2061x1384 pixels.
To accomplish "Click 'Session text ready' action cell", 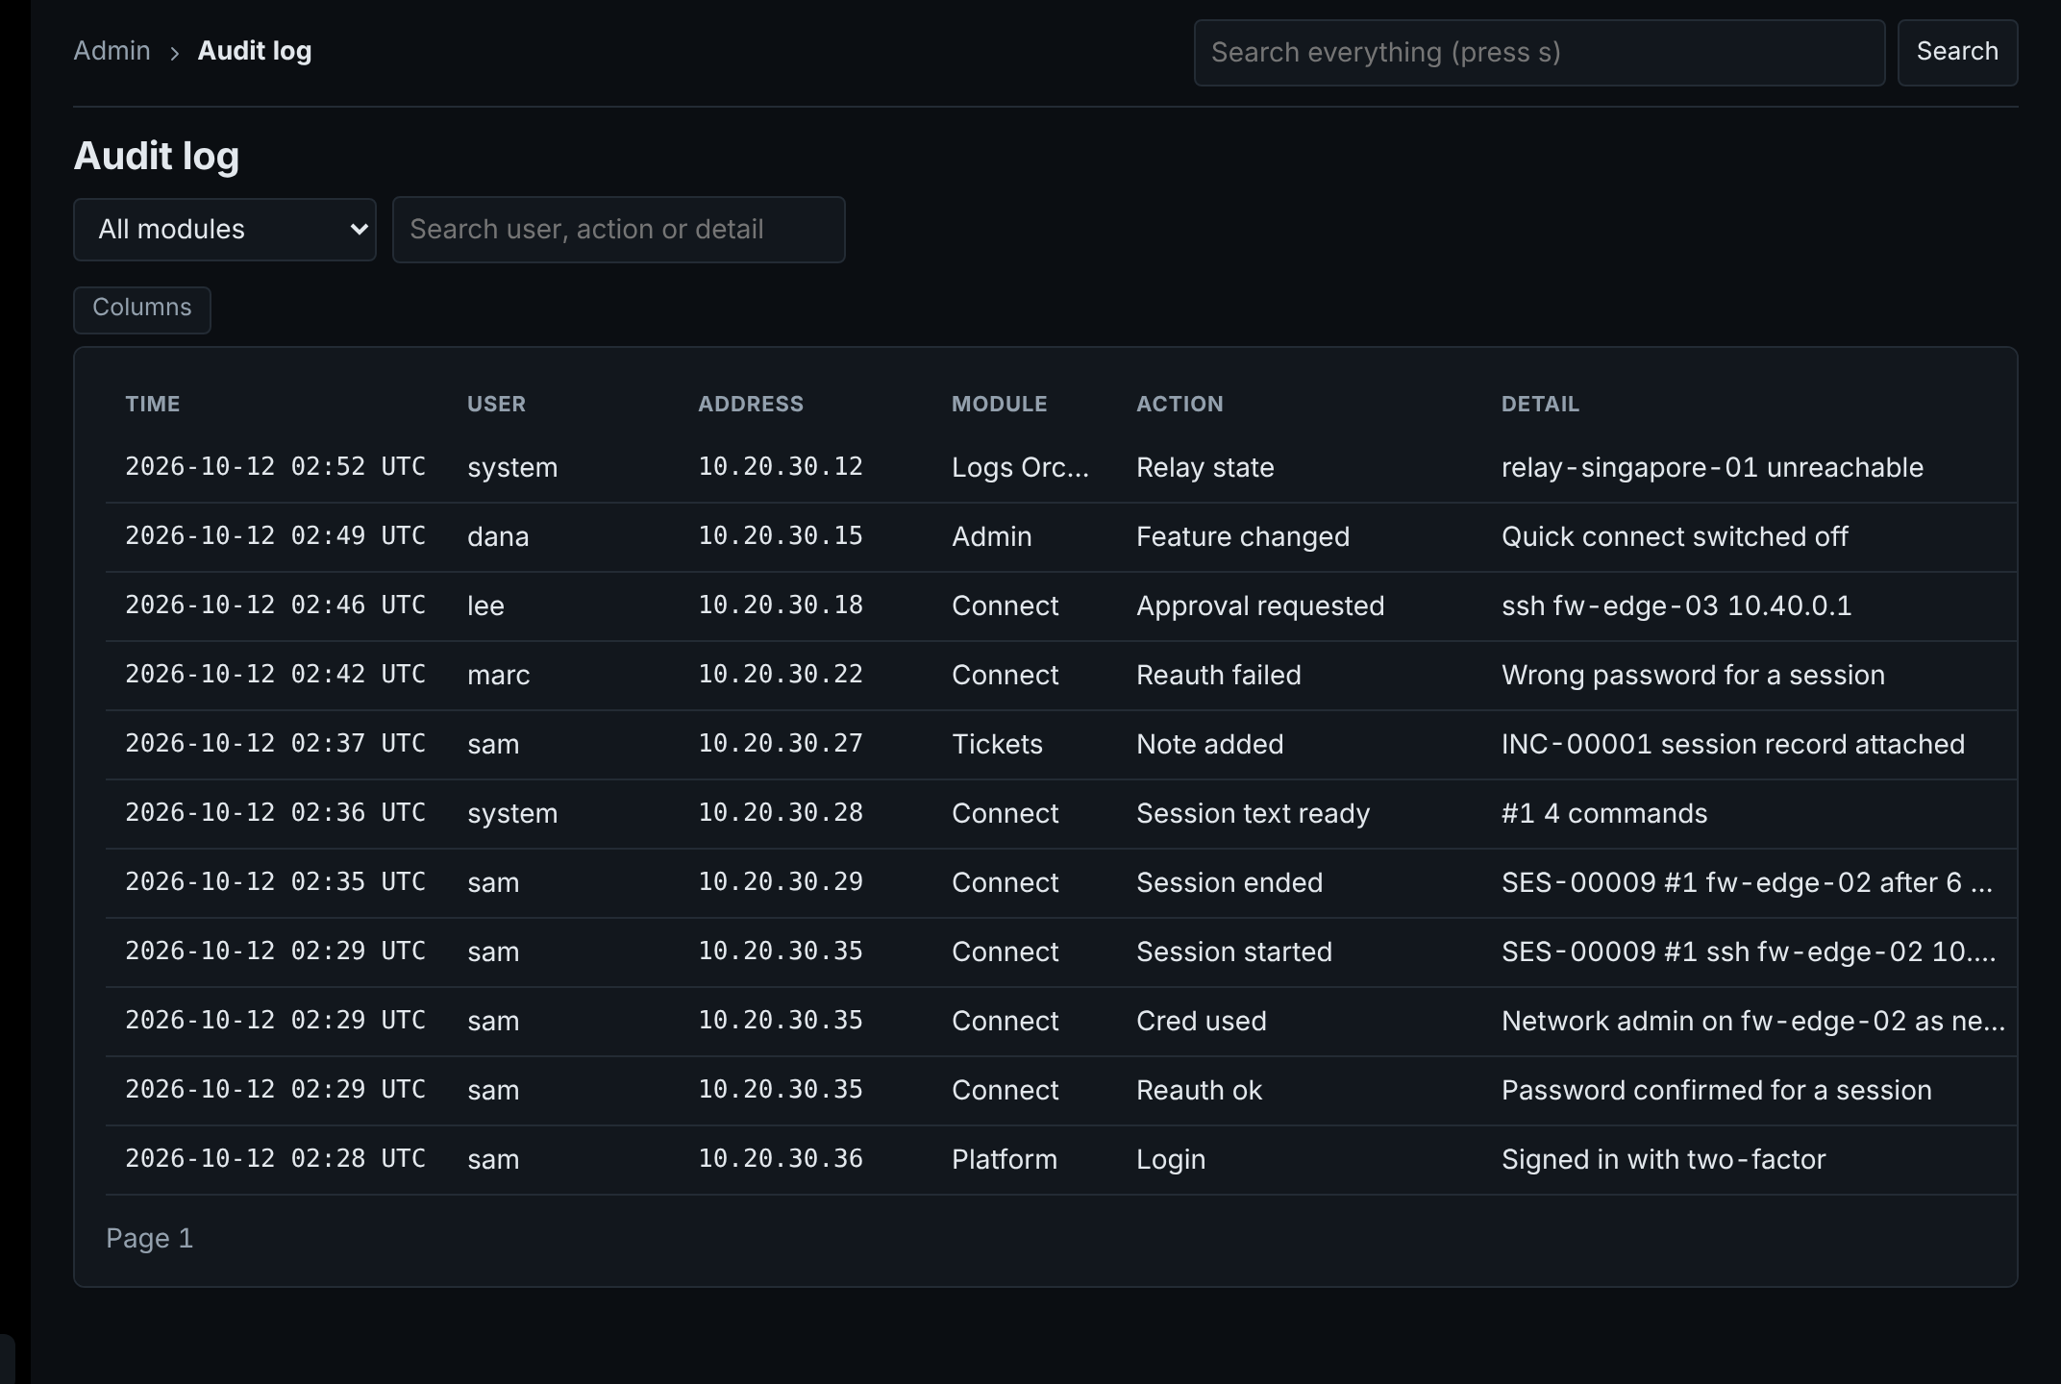I will click(x=1254, y=813).
